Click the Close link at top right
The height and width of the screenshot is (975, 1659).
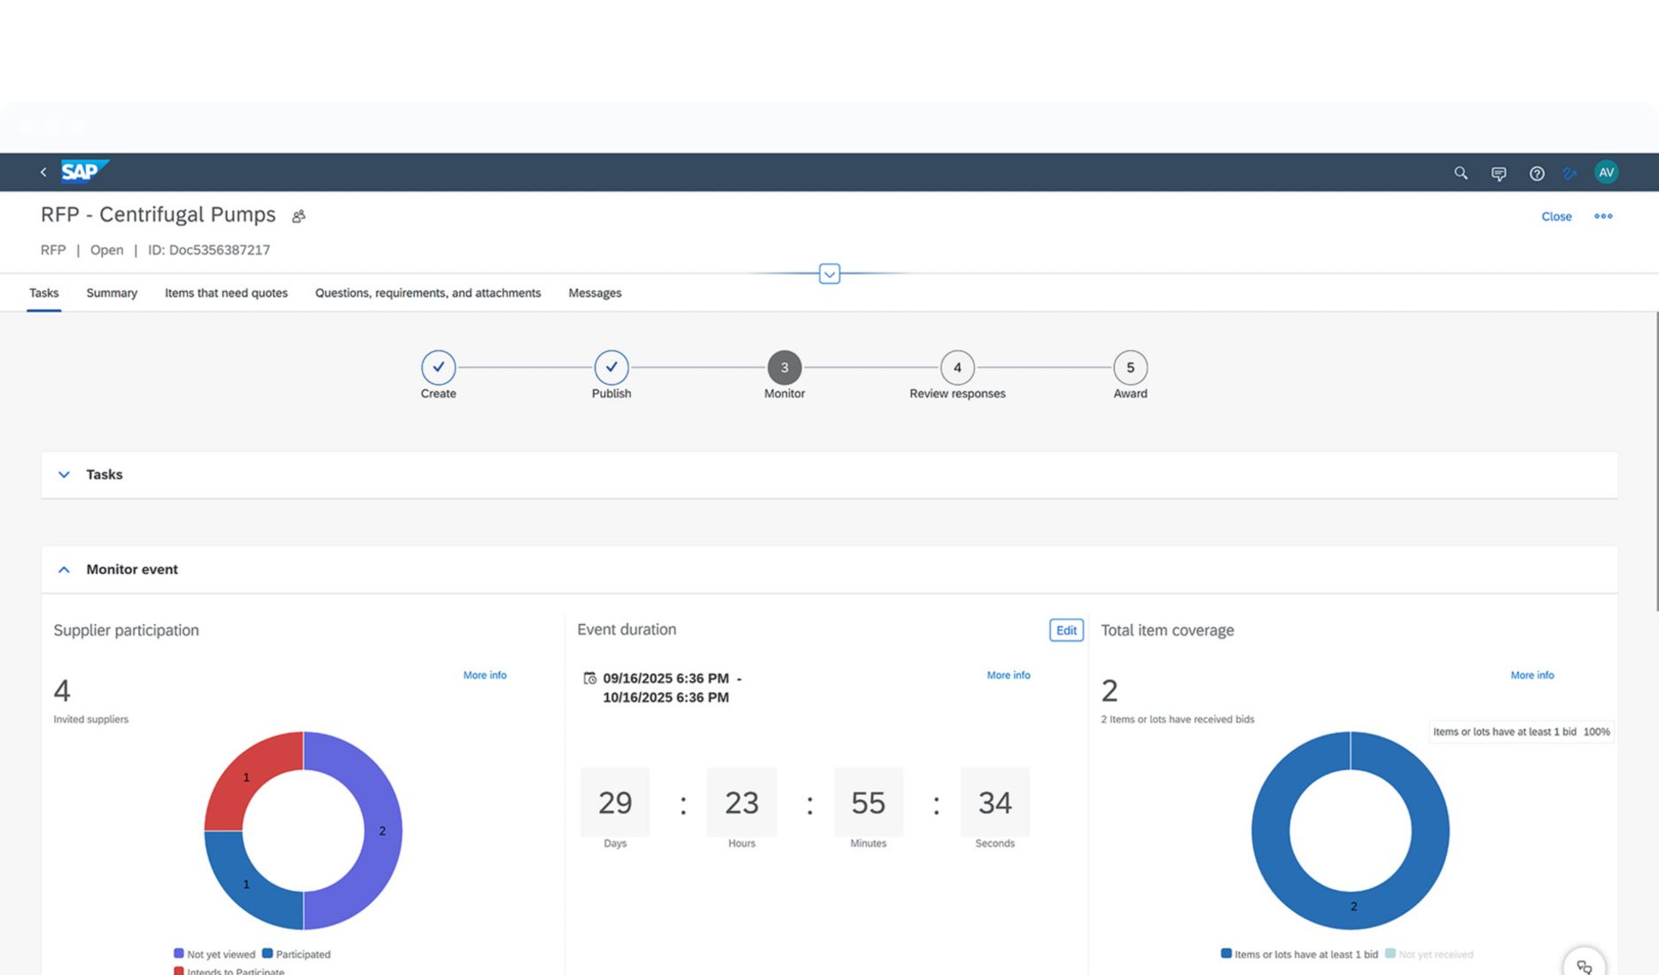(x=1556, y=216)
